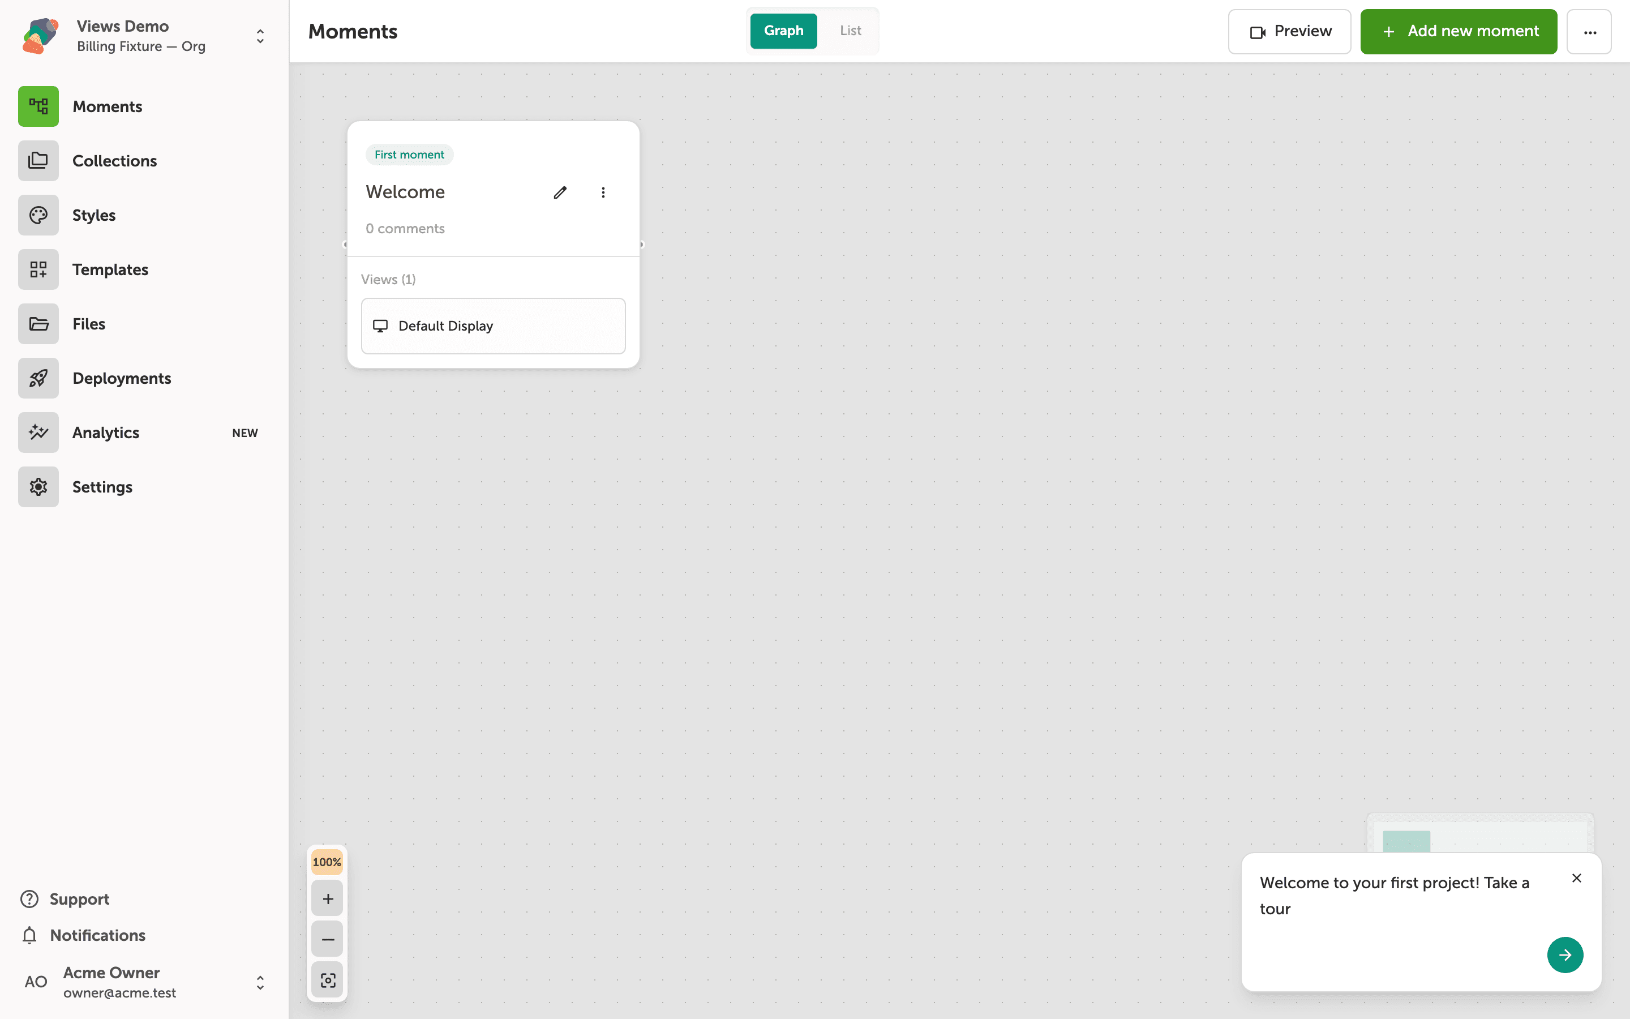Expand the Views Demo project switcher
This screenshot has height=1019, width=1630.
click(x=260, y=36)
